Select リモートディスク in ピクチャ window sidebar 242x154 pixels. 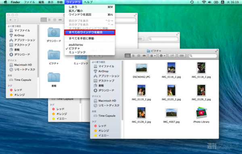click(x=106, y=105)
